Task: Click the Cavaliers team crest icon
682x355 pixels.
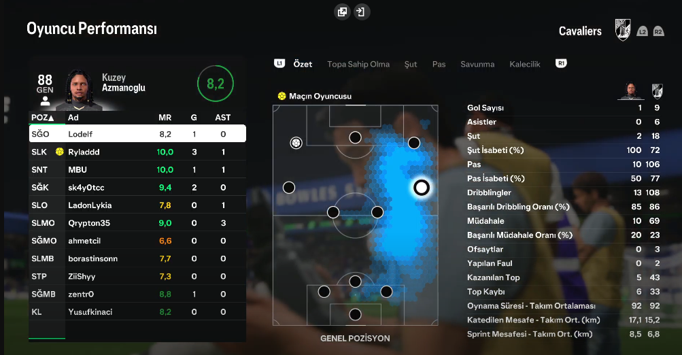Action: point(623,30)
